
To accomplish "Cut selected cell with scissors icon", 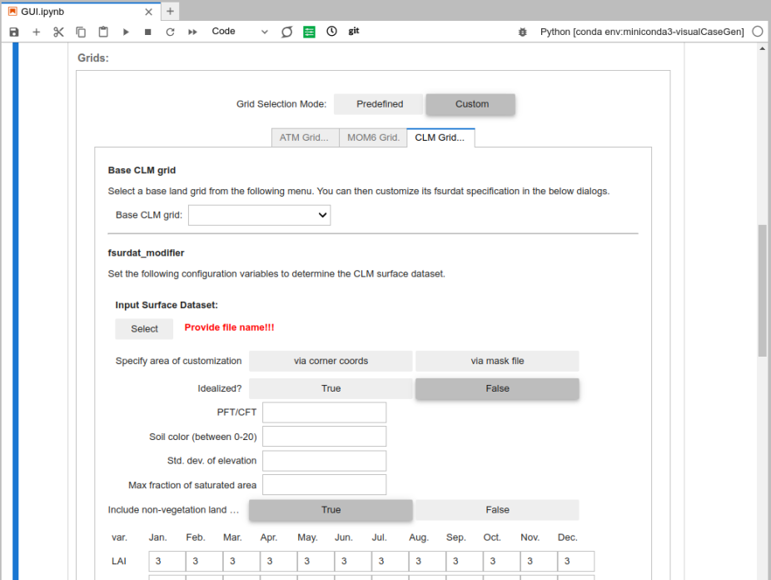I will [58, 32].
